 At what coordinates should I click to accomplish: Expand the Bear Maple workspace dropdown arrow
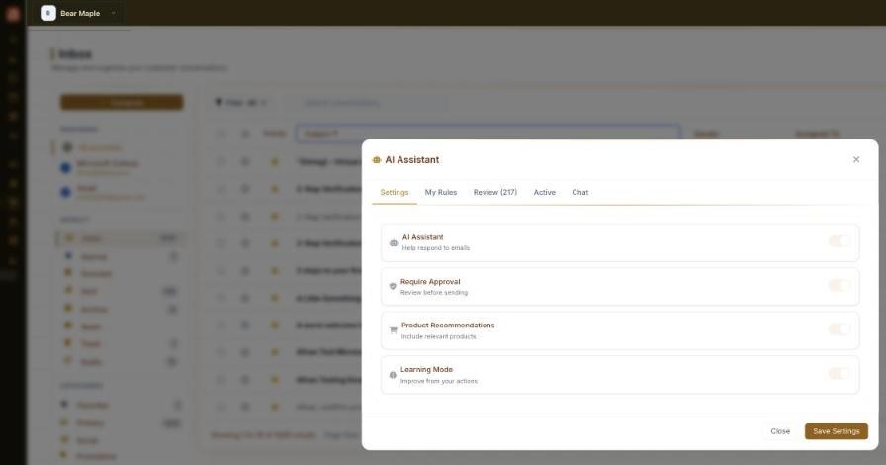114,13
